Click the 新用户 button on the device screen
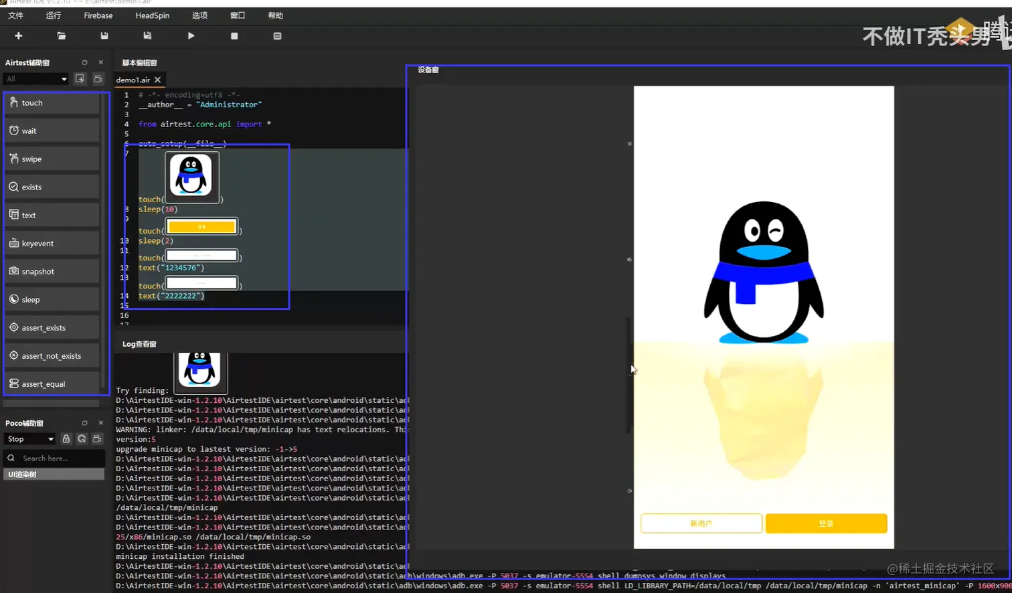Image resolution: width=1012 pixels, height=593 pixels. 701,523
